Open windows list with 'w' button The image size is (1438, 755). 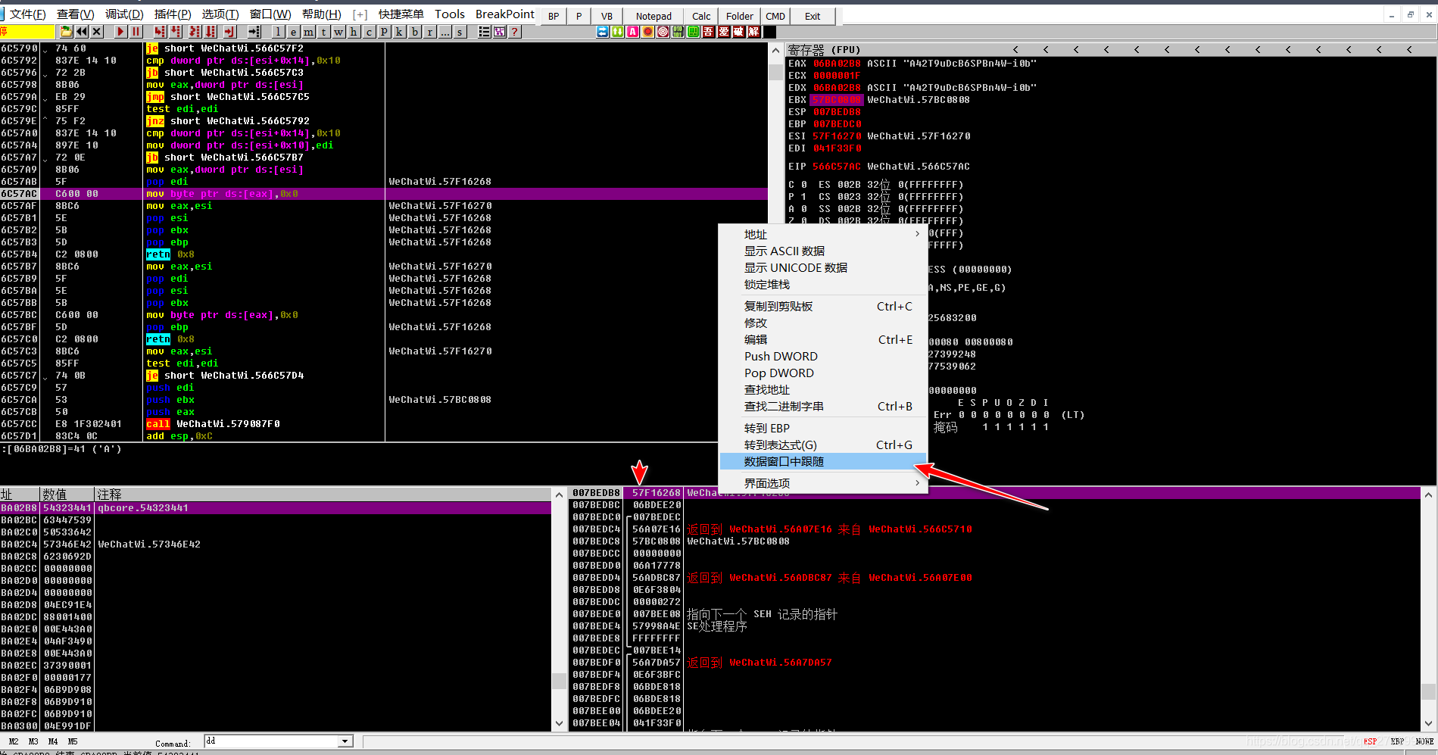coord(339,32)
